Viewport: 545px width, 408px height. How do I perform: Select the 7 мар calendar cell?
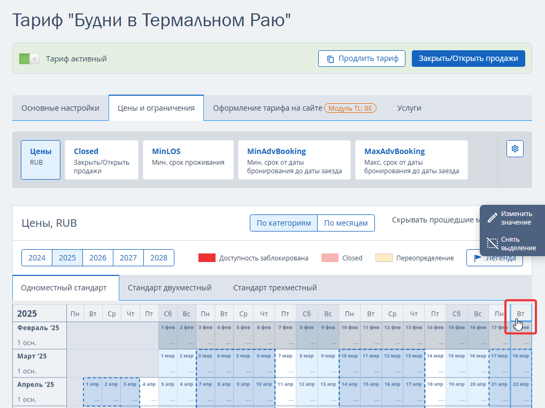(285, 363)
